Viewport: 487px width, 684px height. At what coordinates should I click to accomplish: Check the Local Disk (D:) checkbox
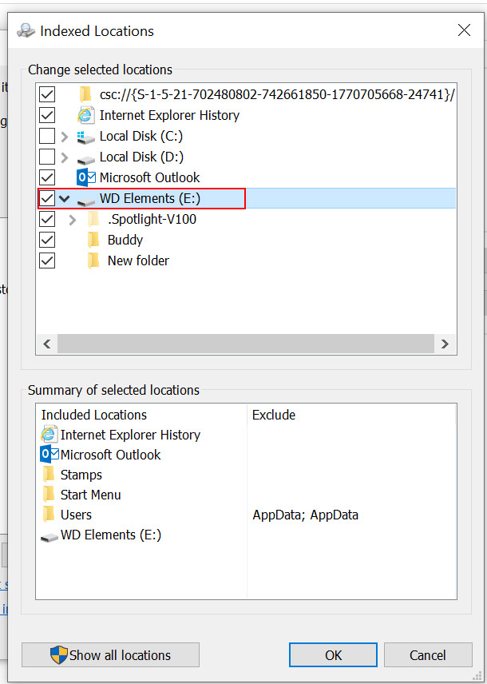click(x=47, y=157)
